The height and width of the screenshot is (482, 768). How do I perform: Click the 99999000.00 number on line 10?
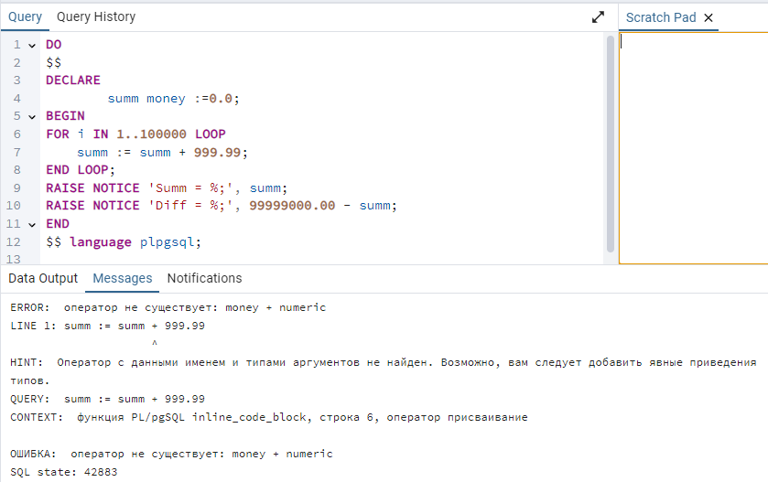coord(292,206)
